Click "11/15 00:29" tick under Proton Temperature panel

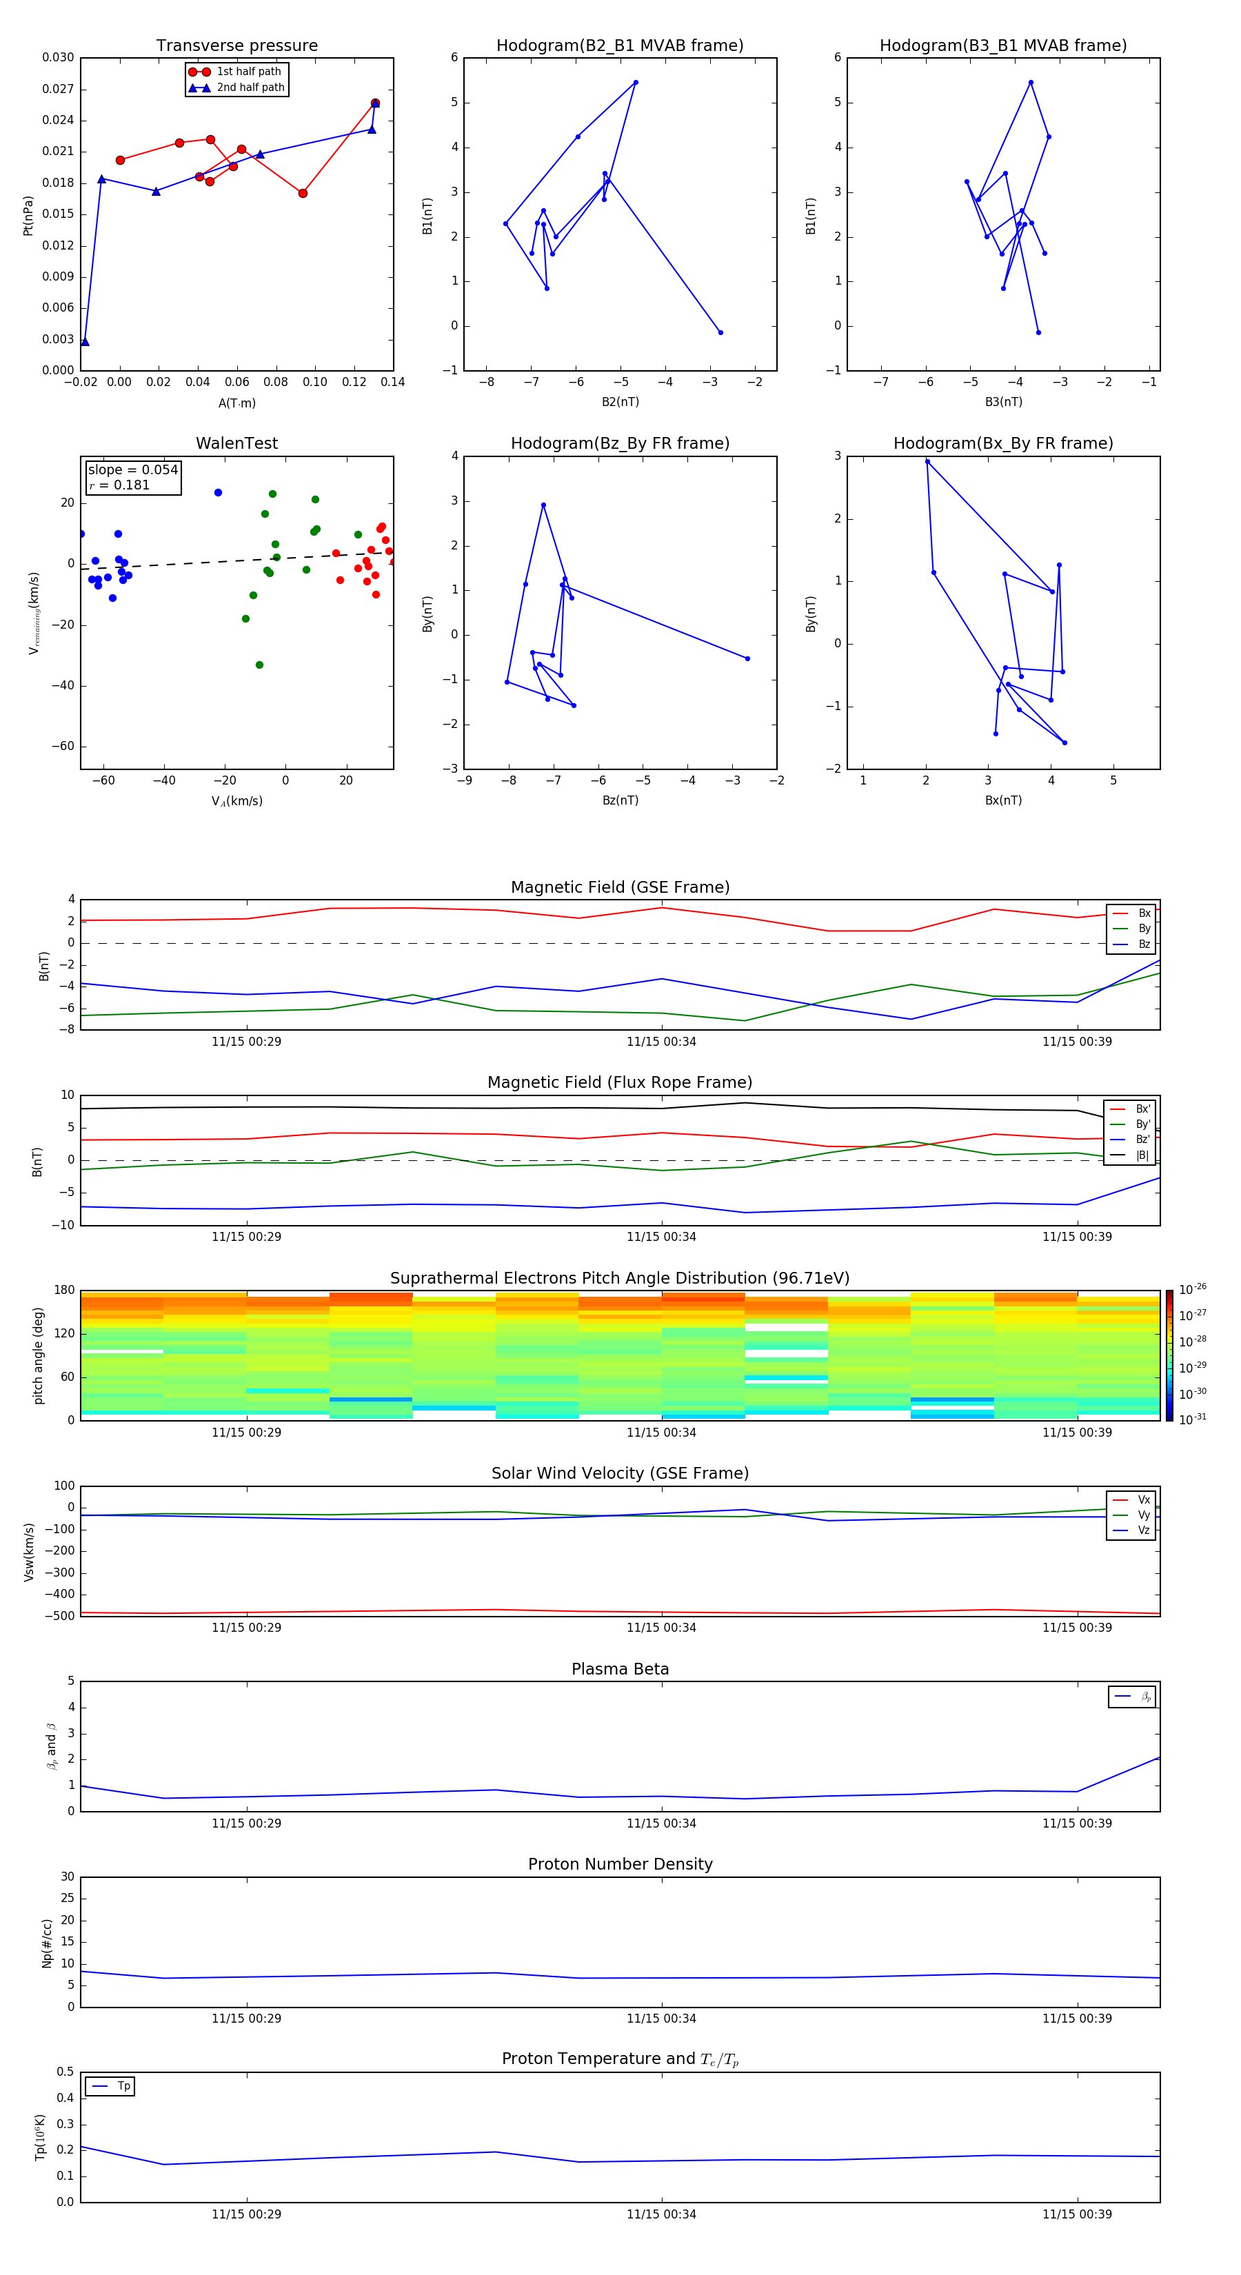246,2214
